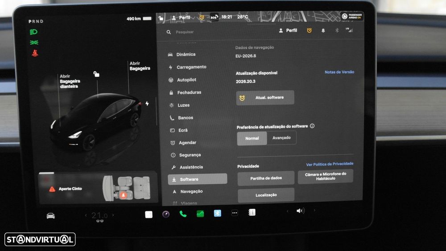The width and height of the screenshot is (446, 251).
Task: Decrease cabin temperature with left arrow
Action: click(x=86, y=215)
